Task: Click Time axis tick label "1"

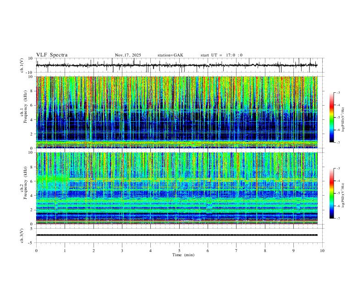Action: click(65, 251)
